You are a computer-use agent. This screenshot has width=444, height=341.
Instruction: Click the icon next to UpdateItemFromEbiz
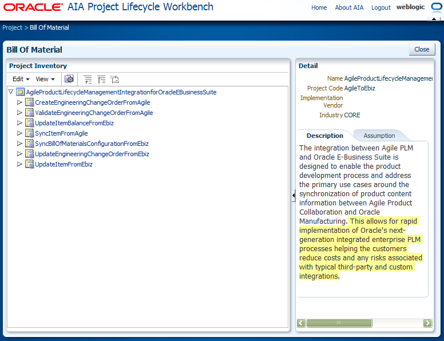[29, 164]
